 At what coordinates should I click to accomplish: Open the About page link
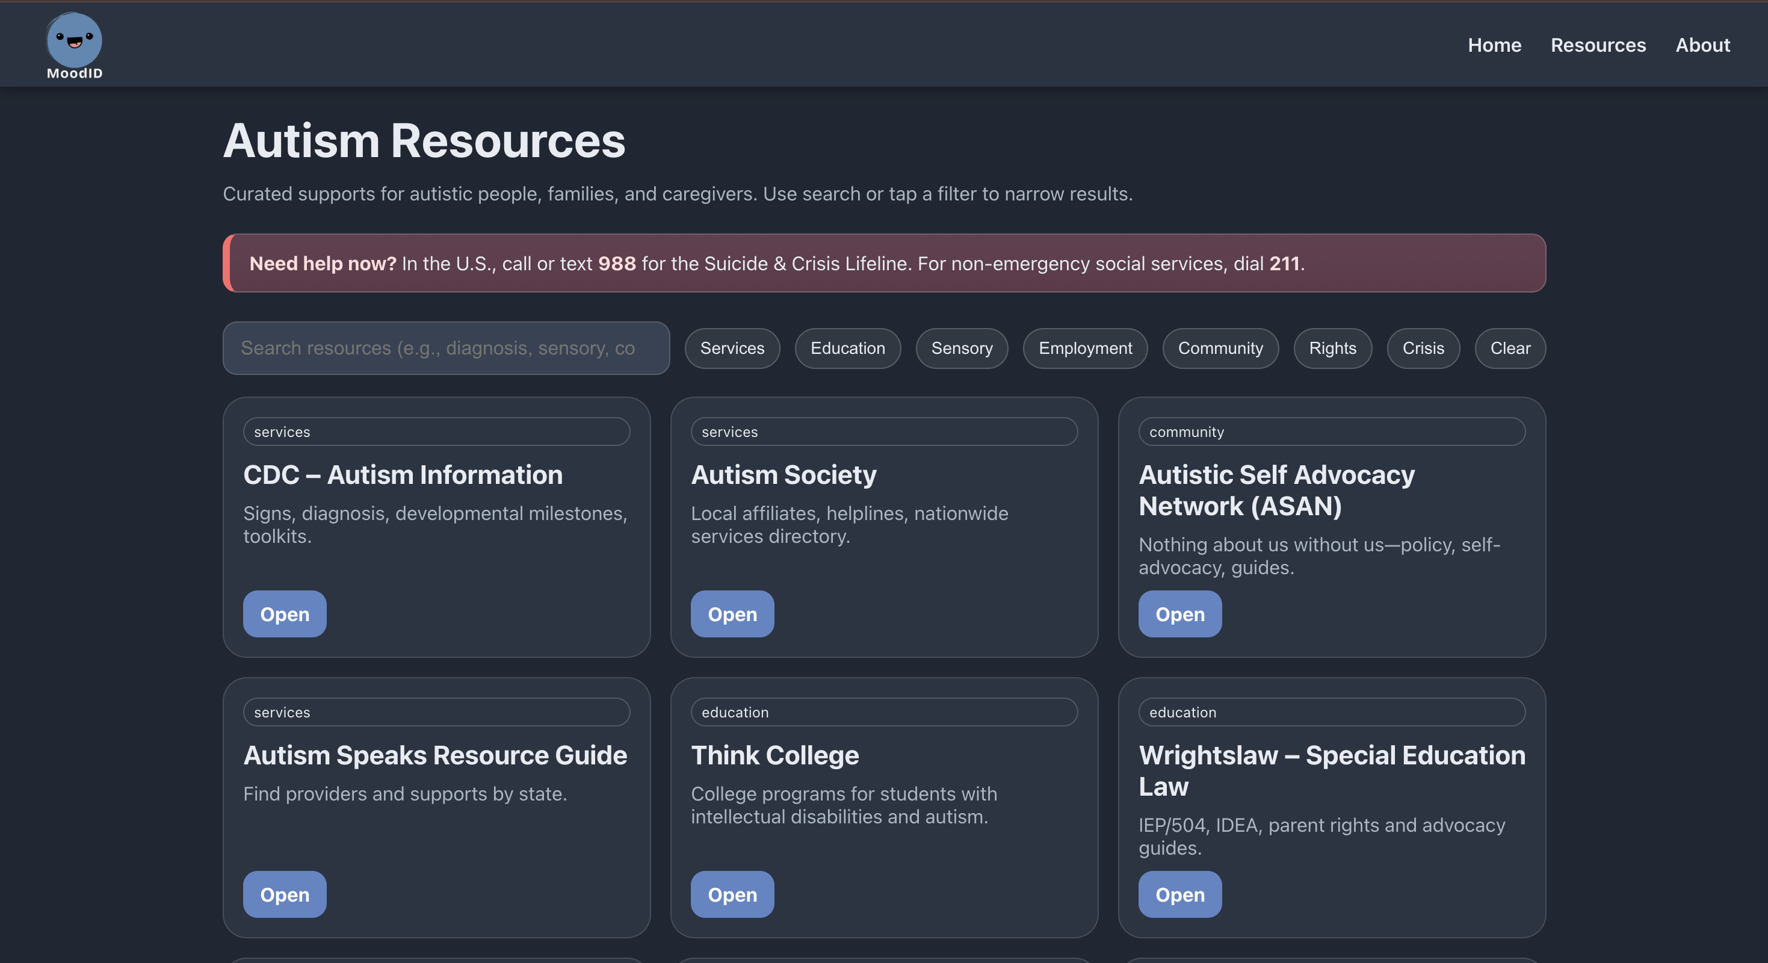click(x=1702, y=45)
